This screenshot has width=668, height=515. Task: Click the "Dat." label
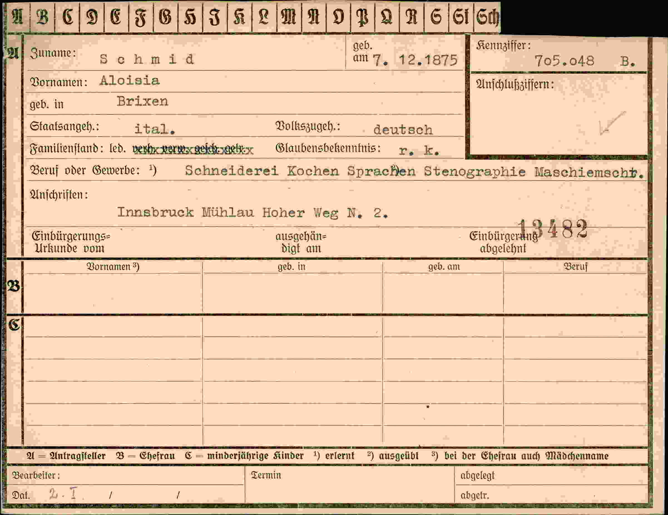click(21, 496)
